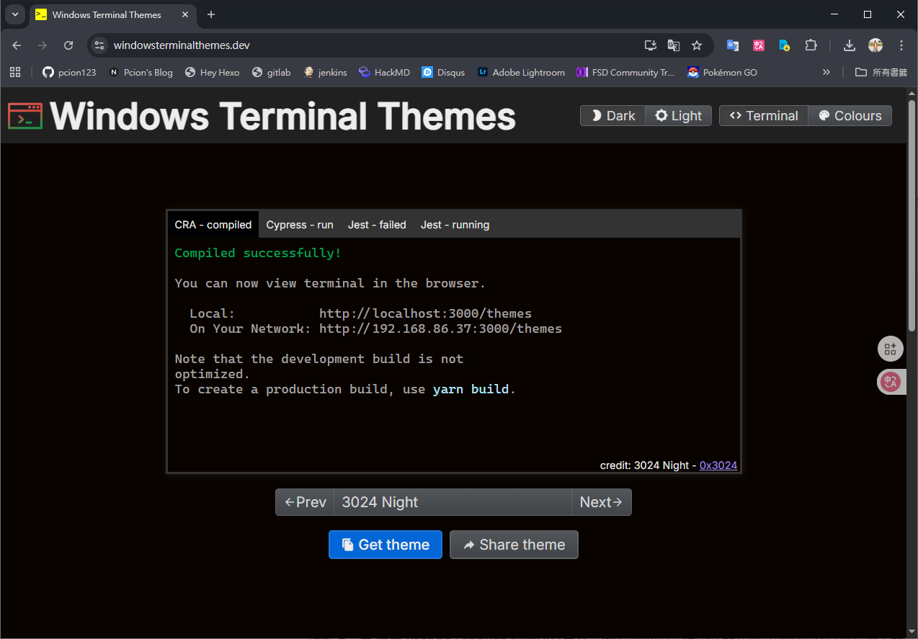Expand the hidden bookmarks overflow chevron
Screen dimensions: 918x639
pyautogui.click(x=826, y=72)
